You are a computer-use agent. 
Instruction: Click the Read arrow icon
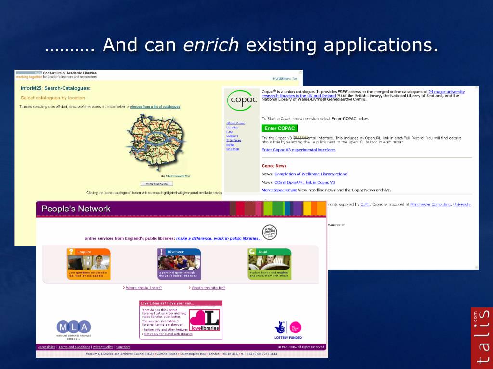tap(252, 252)
